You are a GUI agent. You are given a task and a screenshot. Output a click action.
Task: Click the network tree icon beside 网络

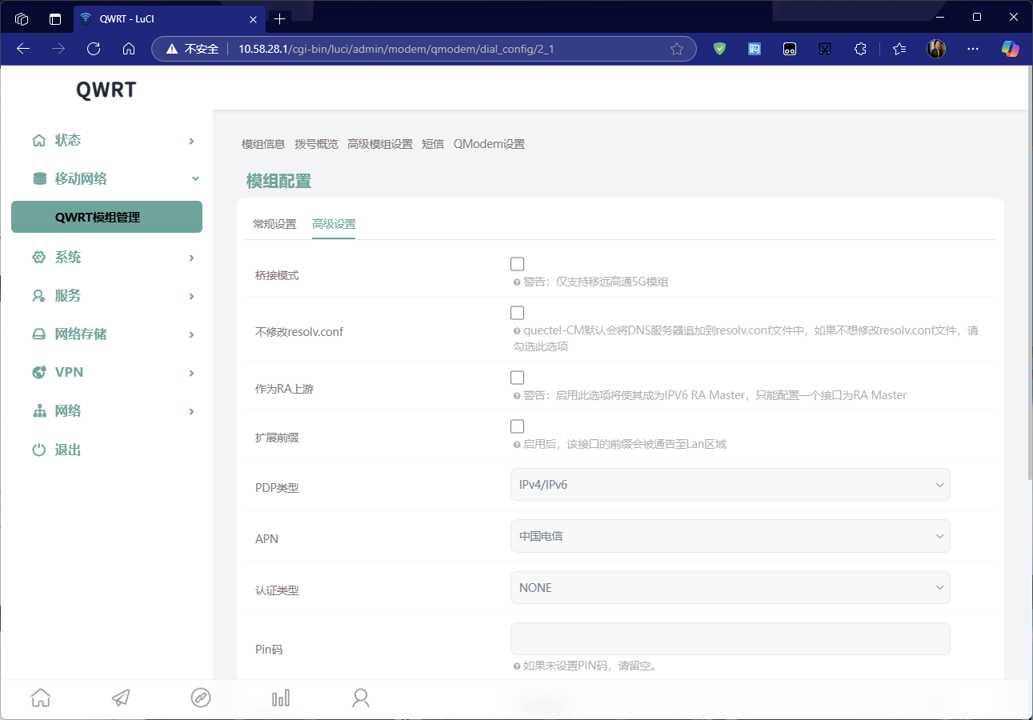pyautogui.click(x=39, y=411)
